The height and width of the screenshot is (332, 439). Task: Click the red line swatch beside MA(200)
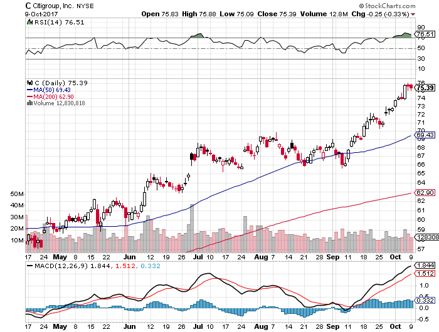click(x=29, y=96)
